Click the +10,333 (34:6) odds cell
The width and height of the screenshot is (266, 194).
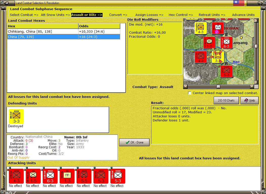coord(99,31)
